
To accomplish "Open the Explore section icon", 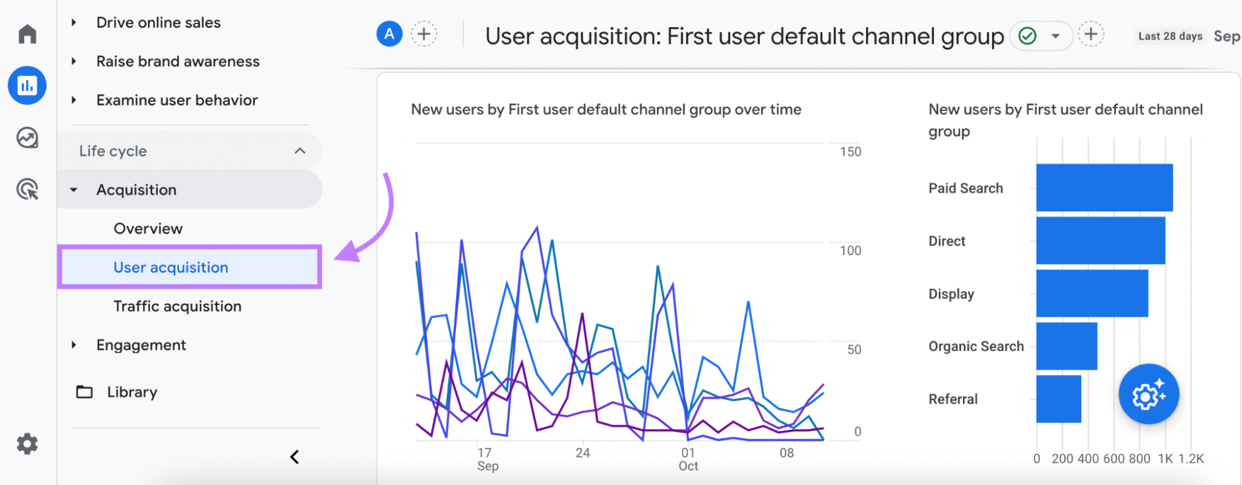I will coord(27,138).
